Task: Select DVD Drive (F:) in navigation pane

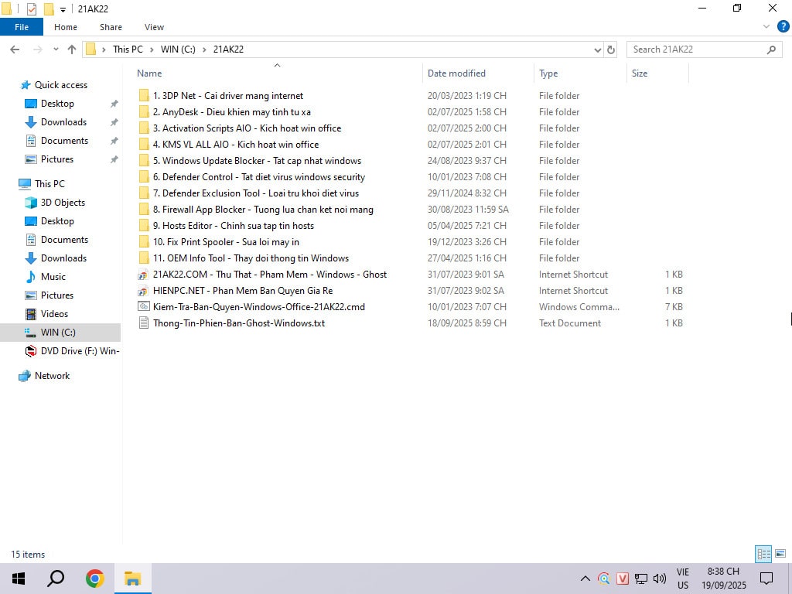Action: 80,351
